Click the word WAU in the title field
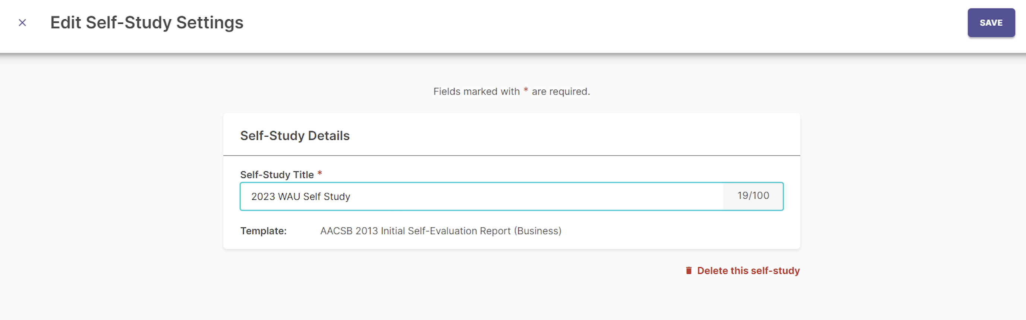 point(289,196)
